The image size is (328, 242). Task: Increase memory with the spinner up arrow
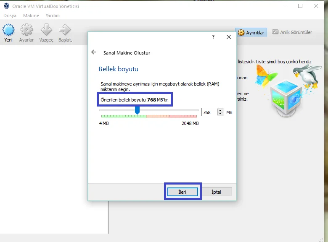click(x=220, y=111)
